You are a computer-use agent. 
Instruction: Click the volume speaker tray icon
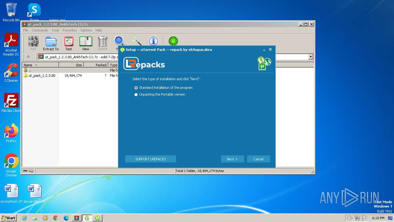click(x=350, y=218)
